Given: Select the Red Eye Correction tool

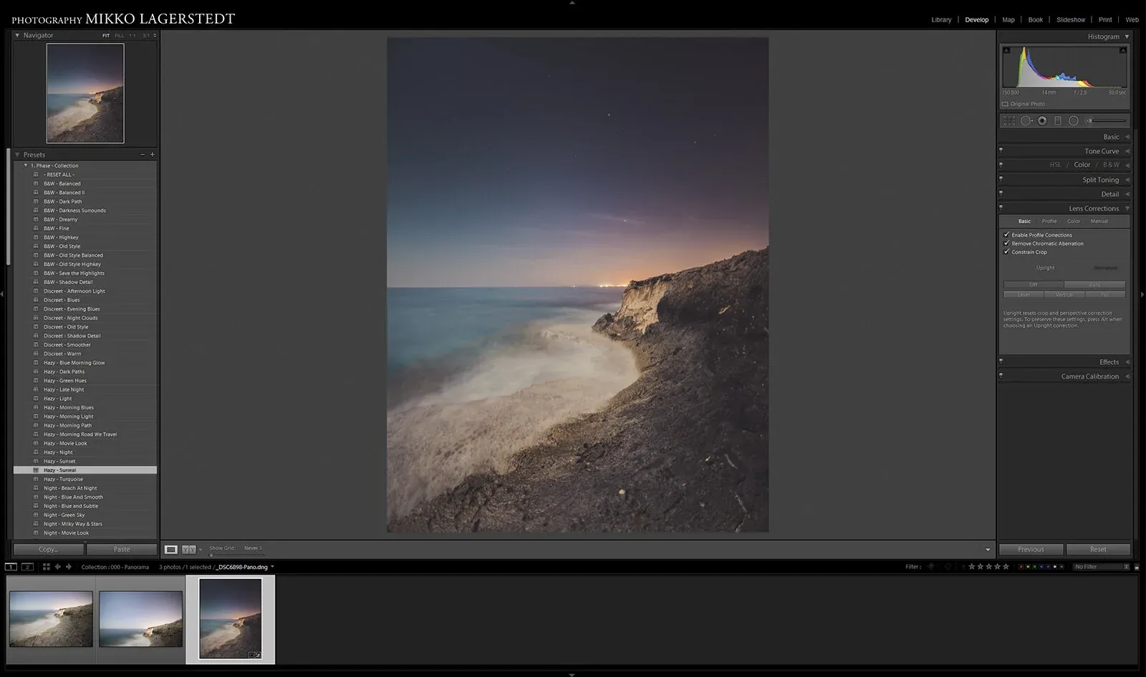Looking at the screenshot, I should [x=1042, y=120].
